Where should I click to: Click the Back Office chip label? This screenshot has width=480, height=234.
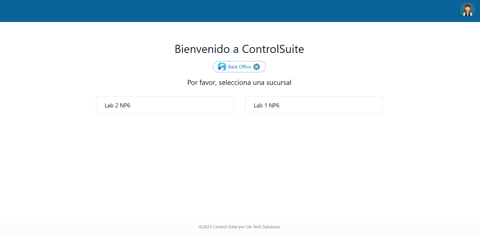coord(239,67)
